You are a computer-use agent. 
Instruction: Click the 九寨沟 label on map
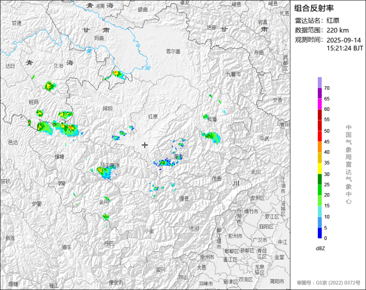point(233,74)
